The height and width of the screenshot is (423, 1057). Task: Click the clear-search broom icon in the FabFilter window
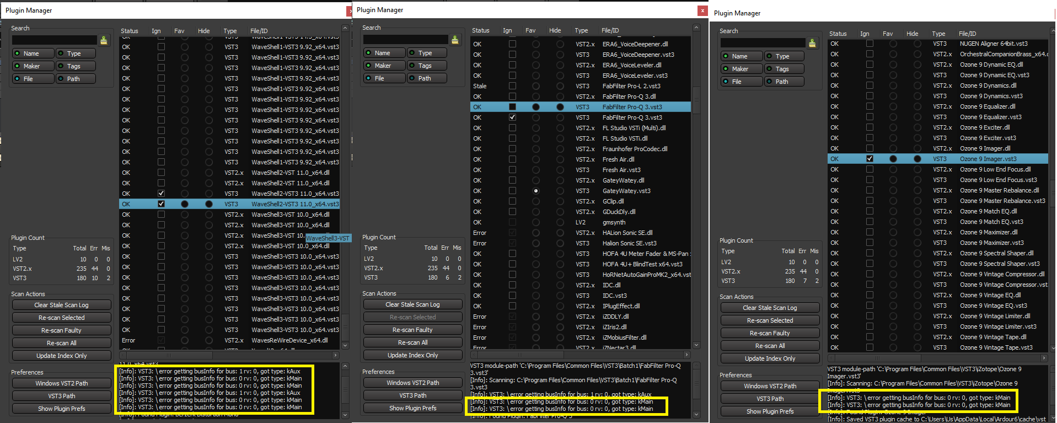tap(455, 40)
